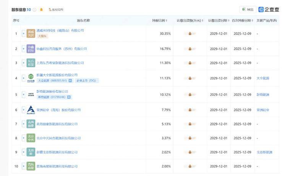Expand row 8 北京中光 plus button
Viewport: 282px width, 176px height.
24,138
